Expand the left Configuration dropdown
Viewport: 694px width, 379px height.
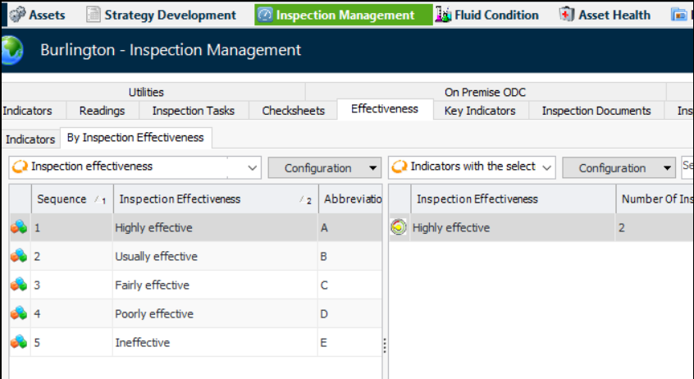pyautogui.click(x=374, y=168)
